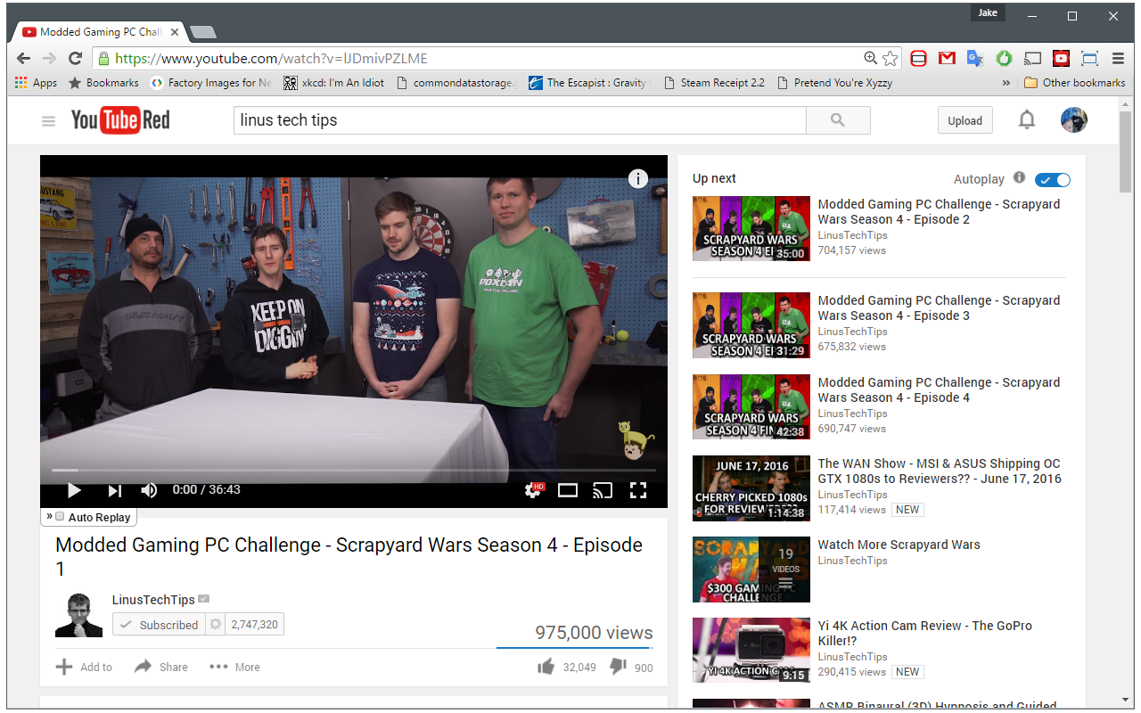Add video to playlist with Add to

(x=84, y=667)
